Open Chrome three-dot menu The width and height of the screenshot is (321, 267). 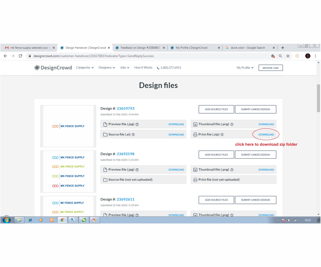(316, 56)
